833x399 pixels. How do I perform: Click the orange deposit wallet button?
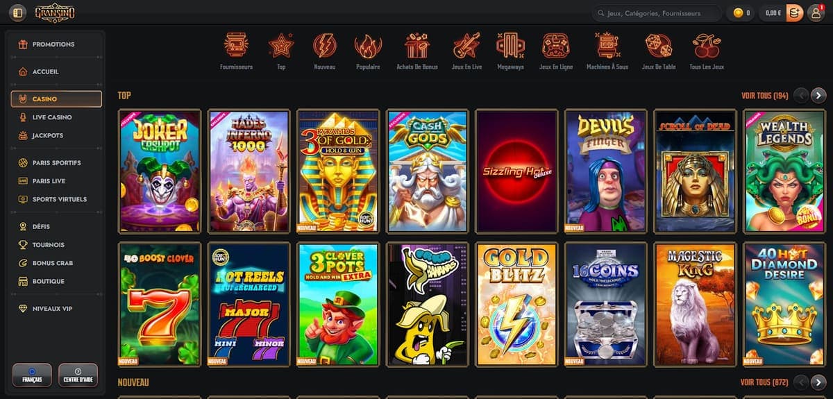[794, 12]
